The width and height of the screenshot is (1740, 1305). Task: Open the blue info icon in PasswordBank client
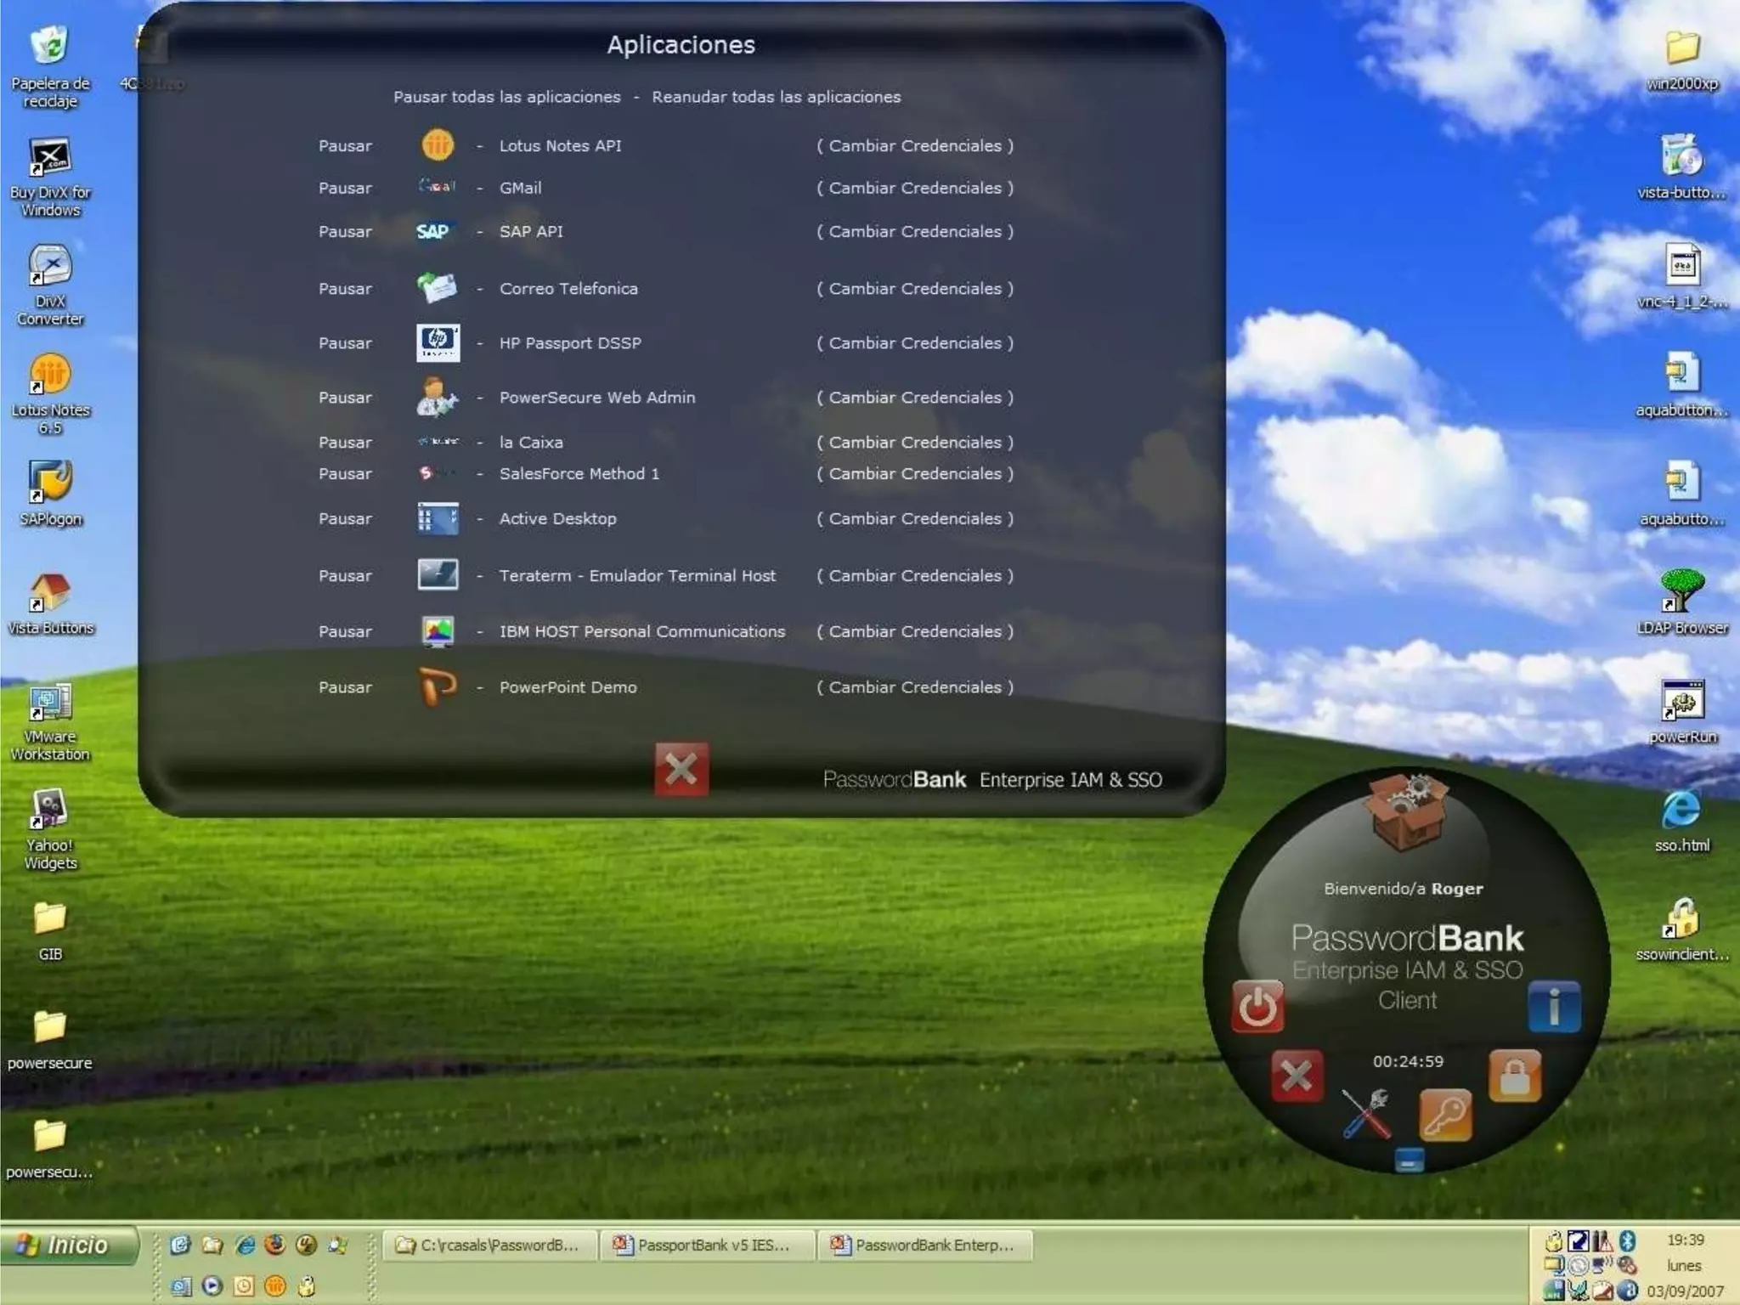[x=1554, y=1008]
